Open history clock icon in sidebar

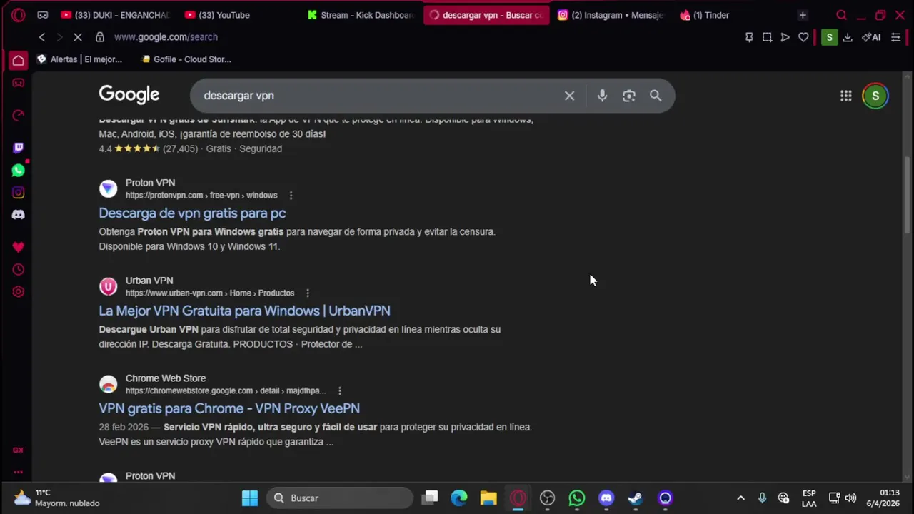(19, 269)
